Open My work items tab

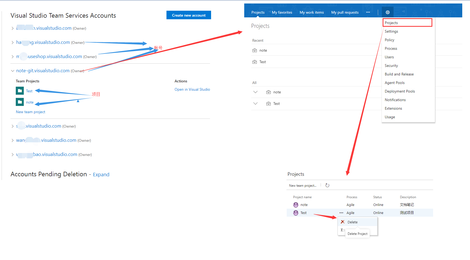pos(312,12)
